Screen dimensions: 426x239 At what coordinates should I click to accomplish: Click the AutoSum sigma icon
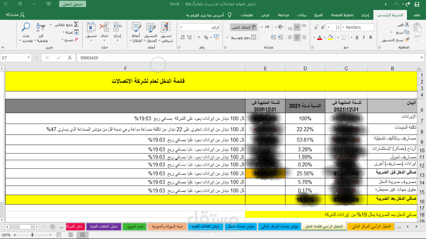(76, 25)
